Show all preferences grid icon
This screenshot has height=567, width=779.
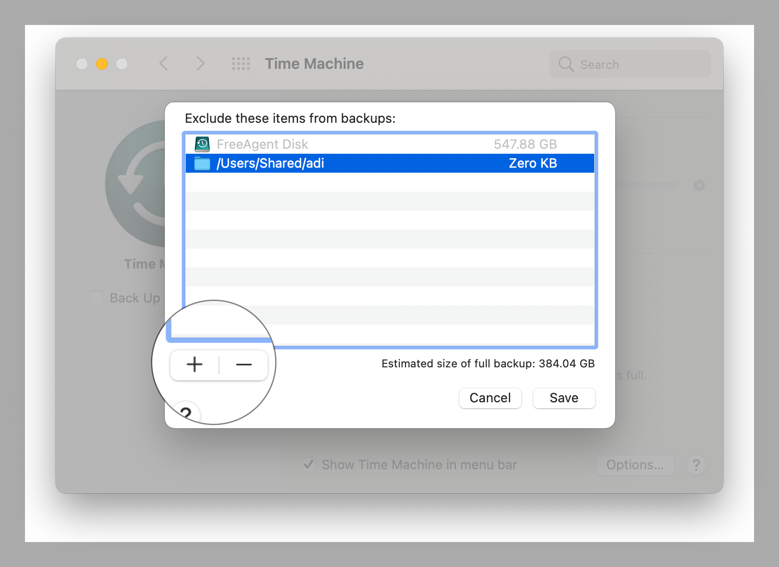point(241,63)
